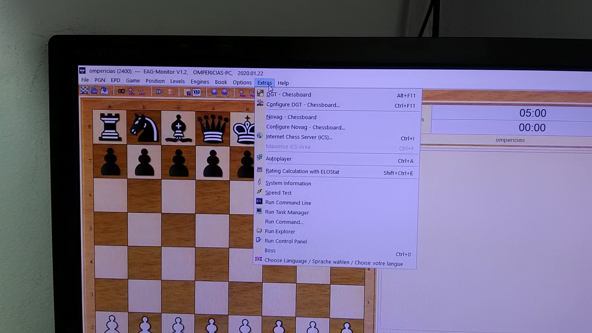592x333 pixels.
Task: Choose Run Command Line
Action: click(x=336, y=203)
